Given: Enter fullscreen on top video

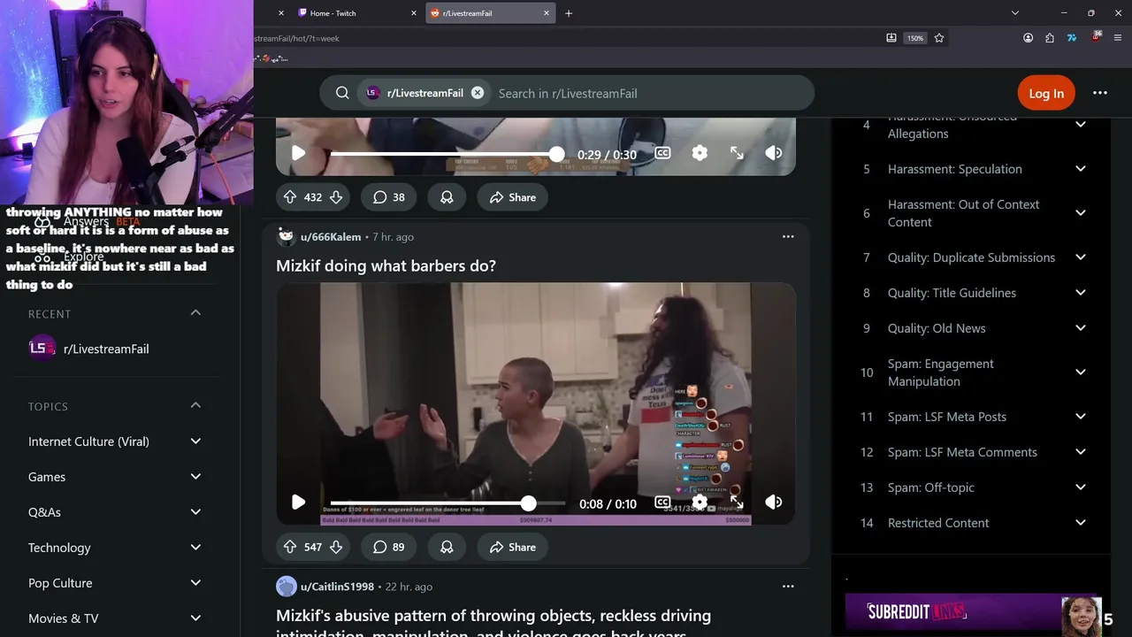Looking at the screenshot, I should (x=737, y=153).
